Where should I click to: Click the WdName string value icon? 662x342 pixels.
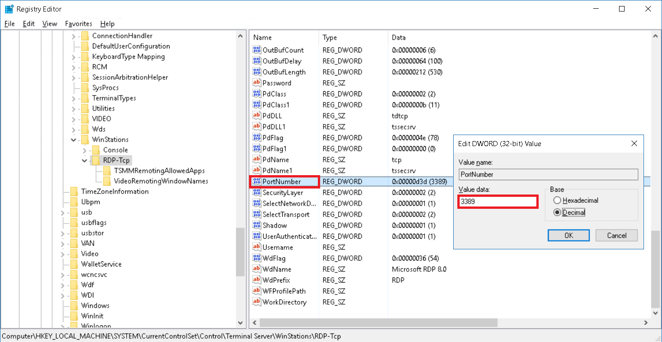[x=257, y=269]
